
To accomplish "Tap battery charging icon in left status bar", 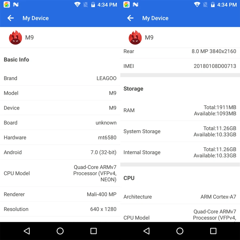I will 93,5.
